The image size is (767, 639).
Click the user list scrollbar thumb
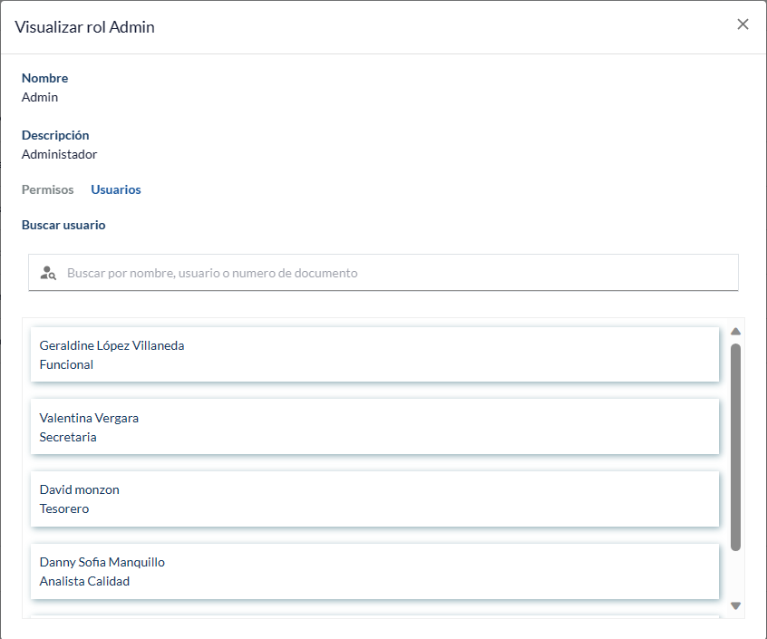pyautogui.click(x=735, y=447)
